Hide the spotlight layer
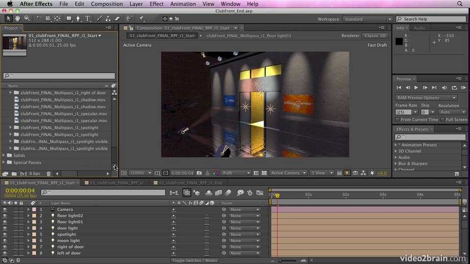This screenshot has height=264, width=470. click(5, 234)
